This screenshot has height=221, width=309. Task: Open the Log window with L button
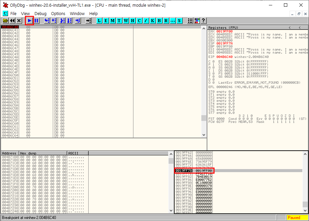click(x=99, y=20)
